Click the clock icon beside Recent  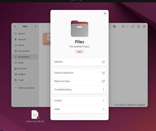point(15,33)
